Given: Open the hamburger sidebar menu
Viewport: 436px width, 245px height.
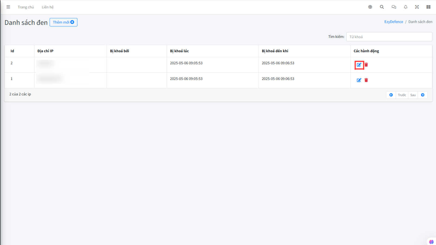Looking at the screenshot, I should coord(8,7).
